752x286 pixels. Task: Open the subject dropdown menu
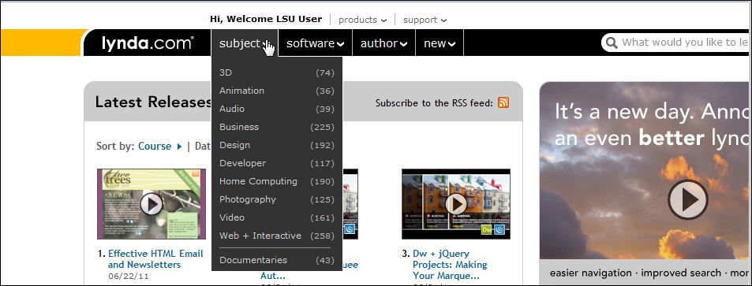[x=244, y=43]
